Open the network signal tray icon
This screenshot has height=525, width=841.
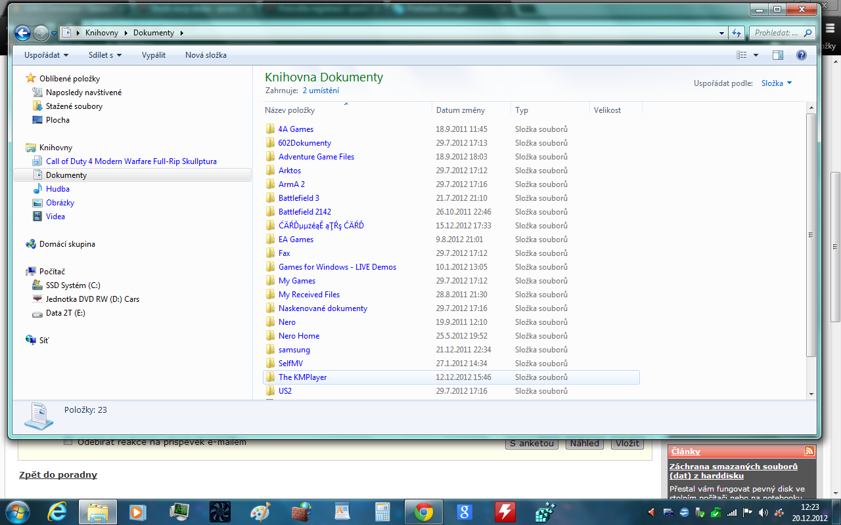click(731, 511)
